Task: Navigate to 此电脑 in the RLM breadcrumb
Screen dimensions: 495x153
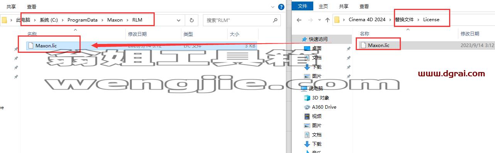Action: pos(23,20)
